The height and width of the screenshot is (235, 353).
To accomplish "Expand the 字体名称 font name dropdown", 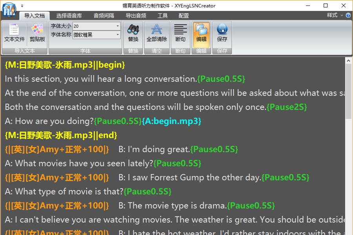I will [117, 35].
